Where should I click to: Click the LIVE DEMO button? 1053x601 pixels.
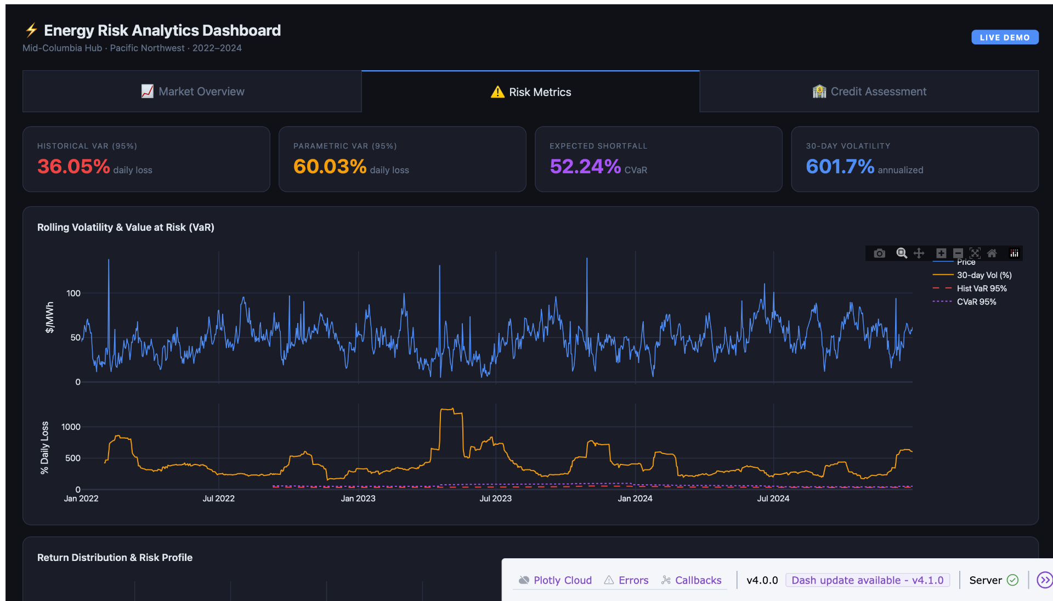coord(1005,37)
